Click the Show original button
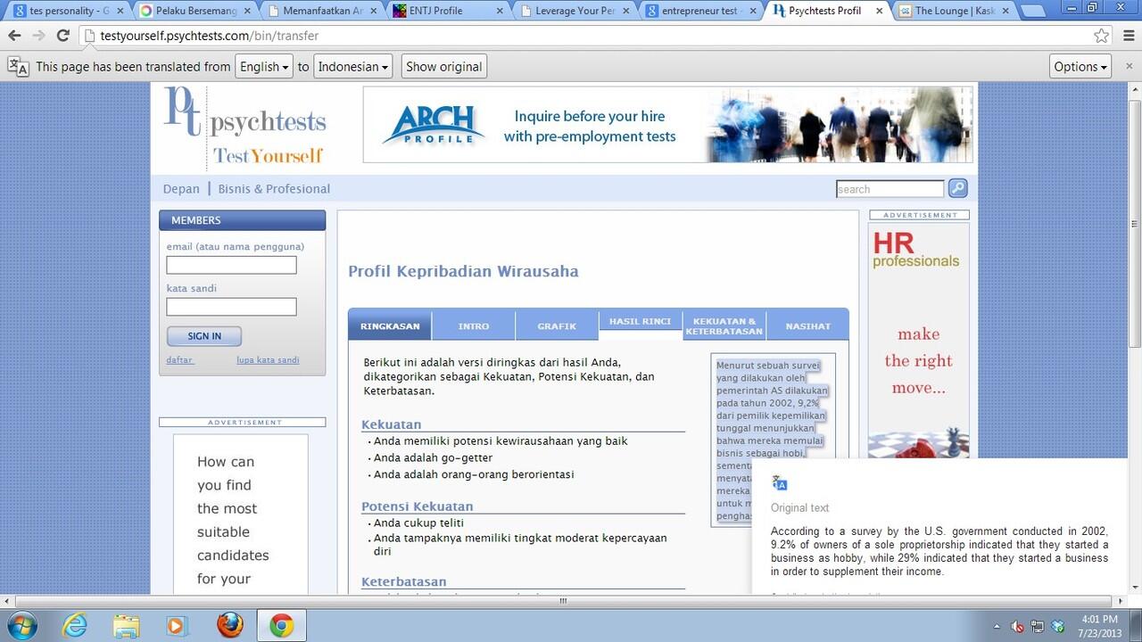Viewport: 1142px width, 642px height. (x=443, y=66)
